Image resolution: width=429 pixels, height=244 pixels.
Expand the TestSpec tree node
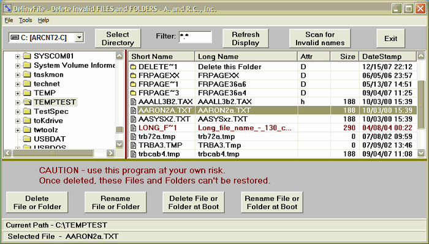[x=18, y=112]
